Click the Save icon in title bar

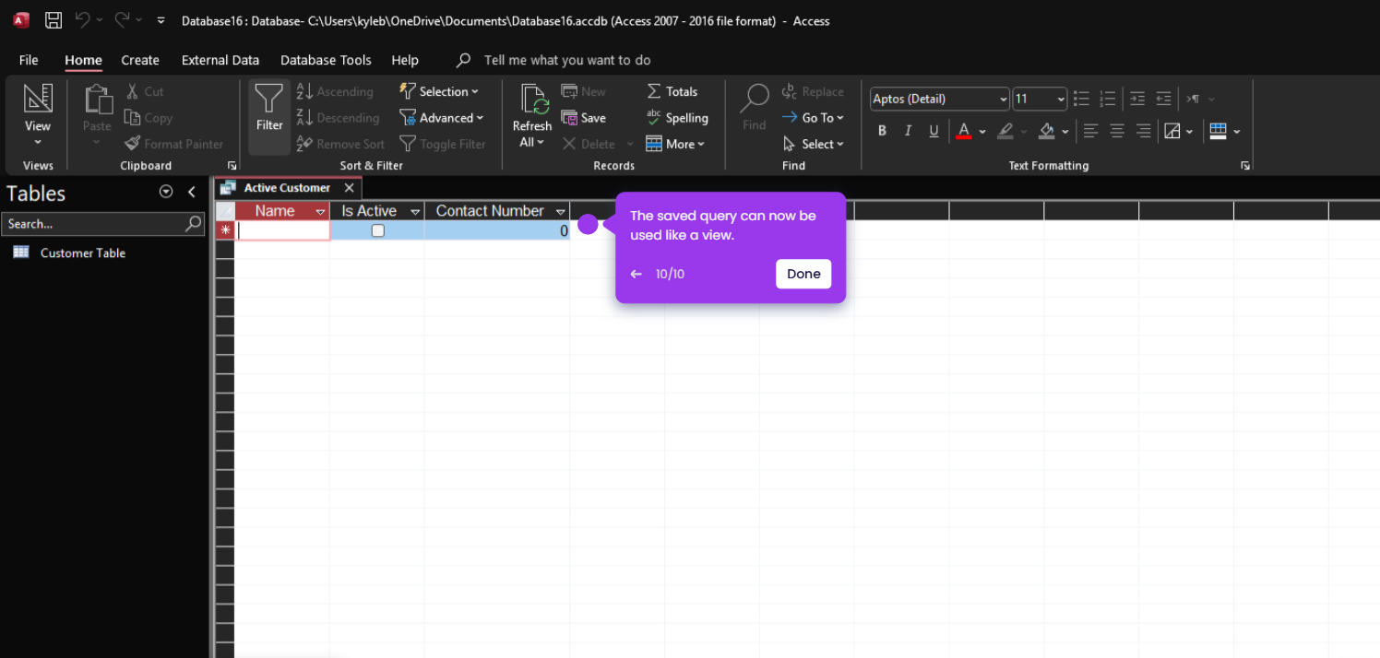pyautogui.click(x=54, y=20)
